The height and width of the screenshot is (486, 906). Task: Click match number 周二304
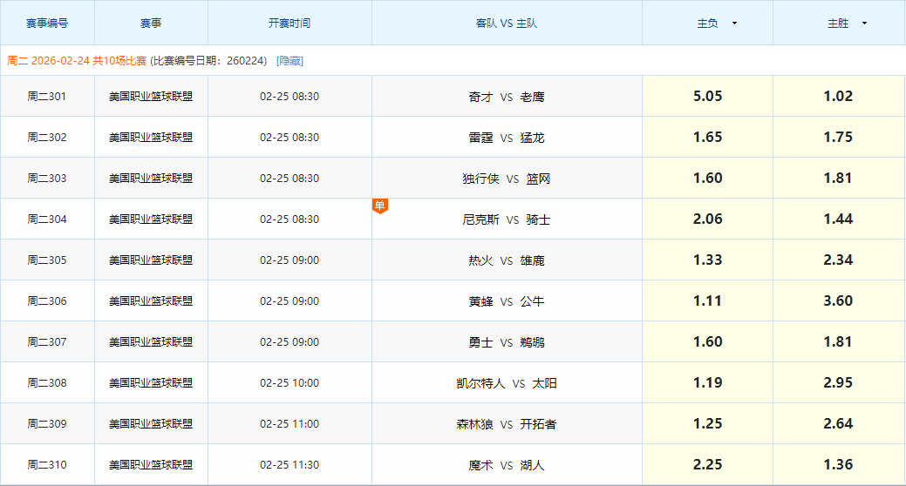(47, 219)
